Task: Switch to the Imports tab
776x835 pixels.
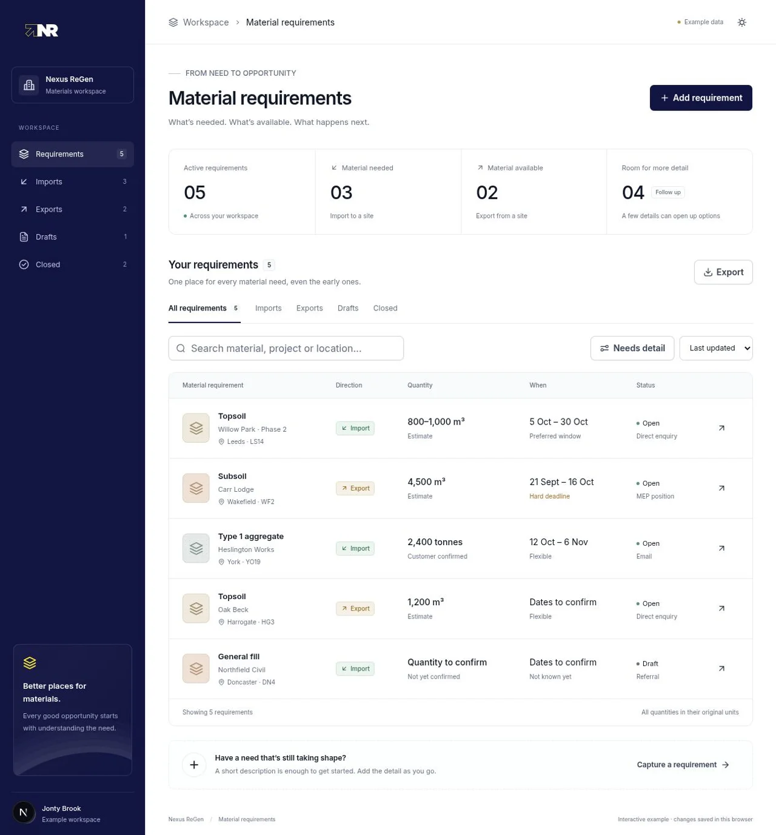Action: (269, 309)
